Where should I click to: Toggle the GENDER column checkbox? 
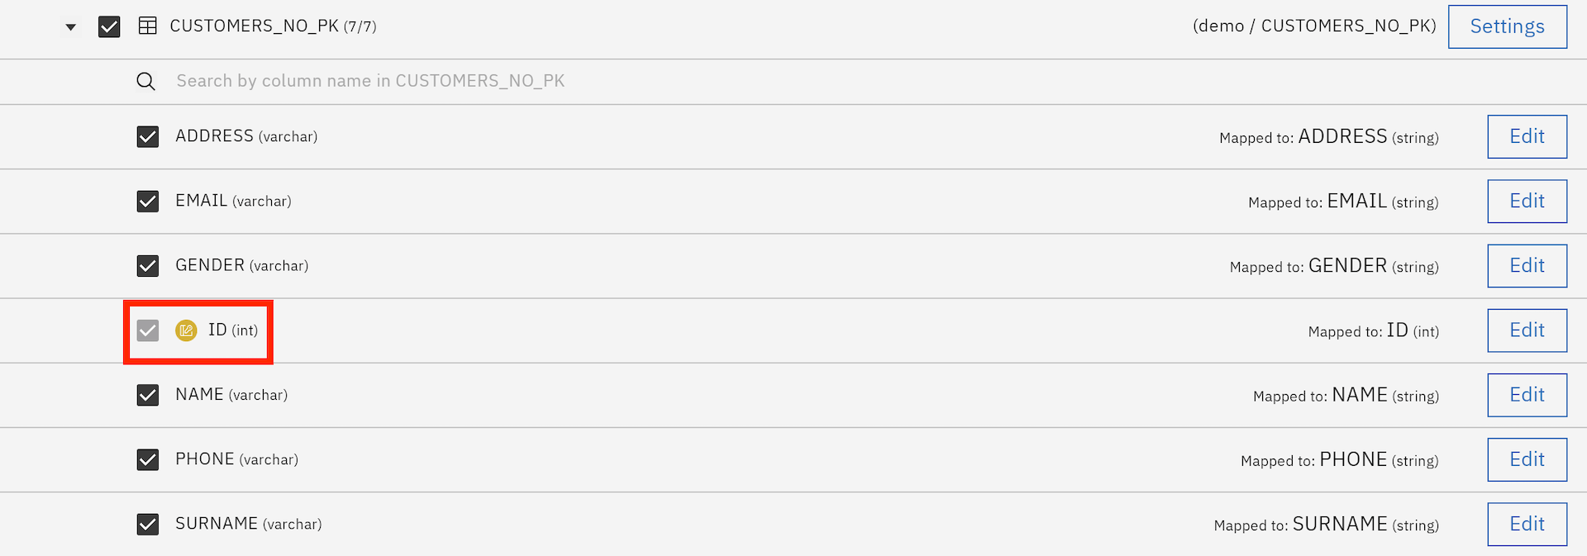148,265
